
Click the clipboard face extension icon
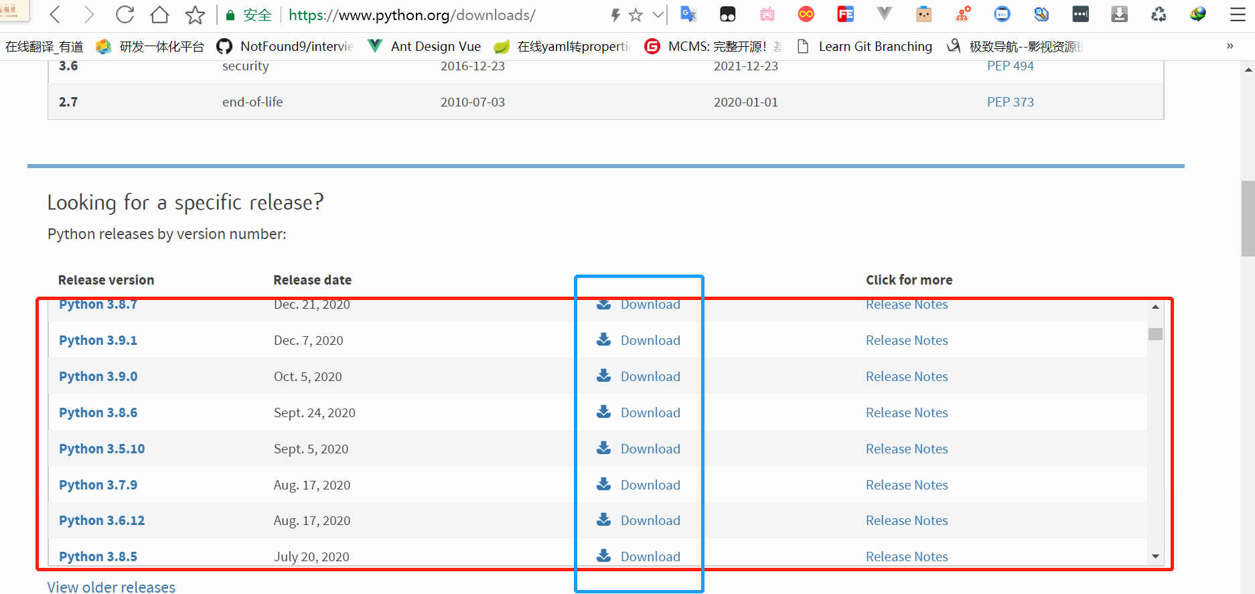pyautogui.click(x=924, y=14)
